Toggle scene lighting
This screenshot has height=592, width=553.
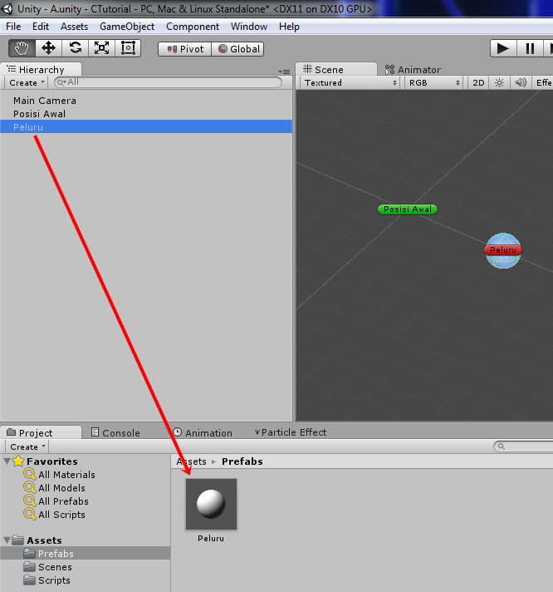pyautogui.click(x=500, y=82)
